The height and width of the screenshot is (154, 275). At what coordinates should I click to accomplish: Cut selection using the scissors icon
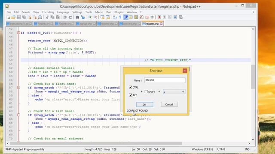tap(47, 17)
